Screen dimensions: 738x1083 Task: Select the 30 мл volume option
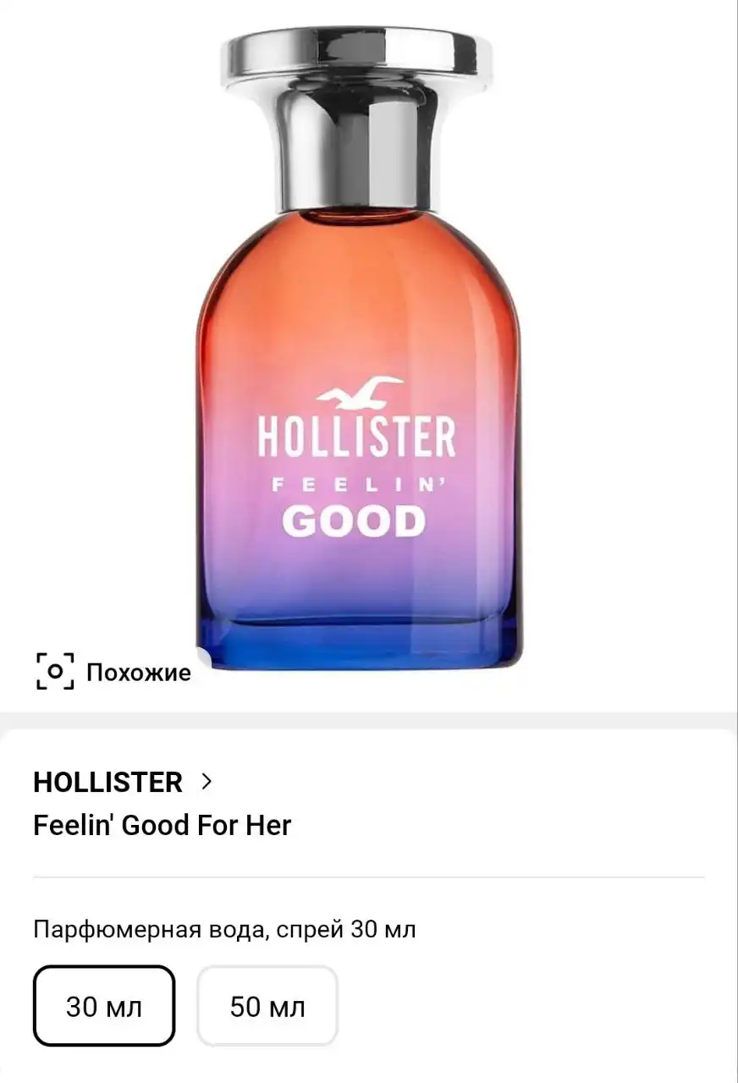[x=104, y=1007]
